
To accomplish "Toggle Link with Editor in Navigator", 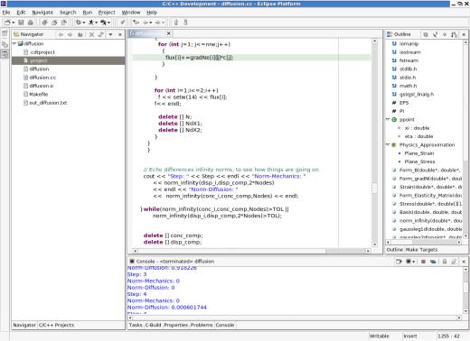I will (101, 34).
